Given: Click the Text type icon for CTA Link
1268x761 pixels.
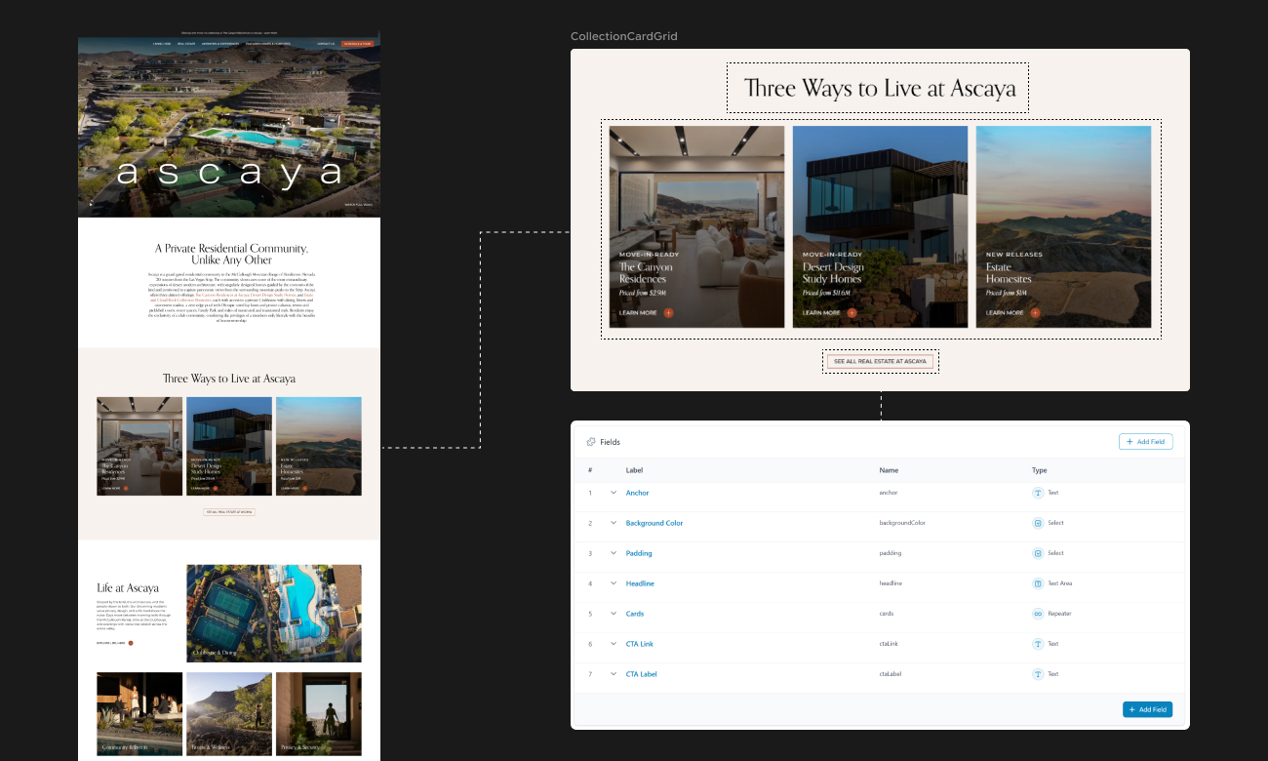Looking at the screenshot, I should 1038,644.
